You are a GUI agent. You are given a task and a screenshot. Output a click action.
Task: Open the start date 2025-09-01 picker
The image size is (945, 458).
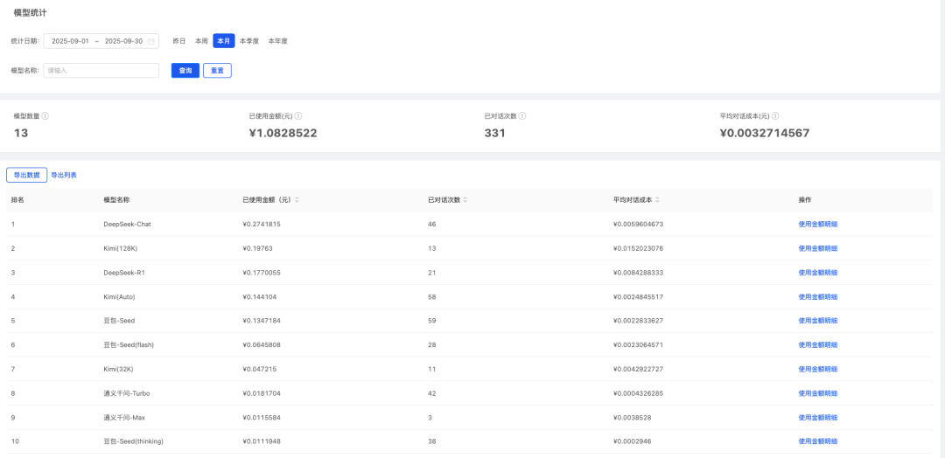(x=71, y=41)
